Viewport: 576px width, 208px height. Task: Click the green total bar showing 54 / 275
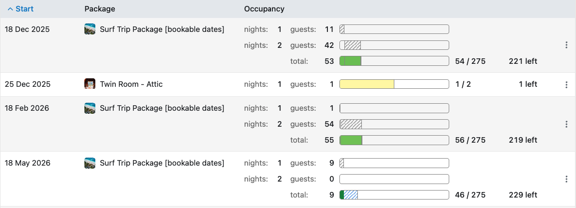(x=394, y=61)
